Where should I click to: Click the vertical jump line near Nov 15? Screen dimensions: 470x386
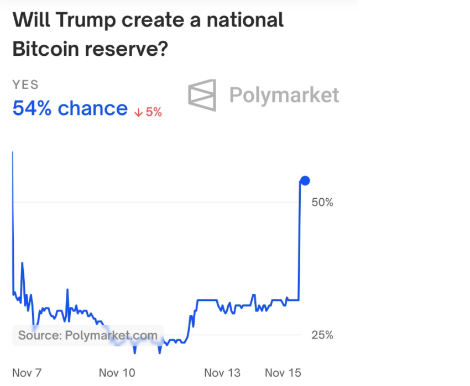tap(299, 243)
